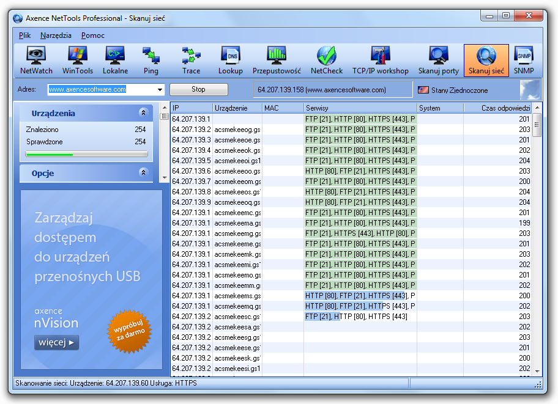
Task: Select the Skanuj sieć tool
Action: point(486,61)
